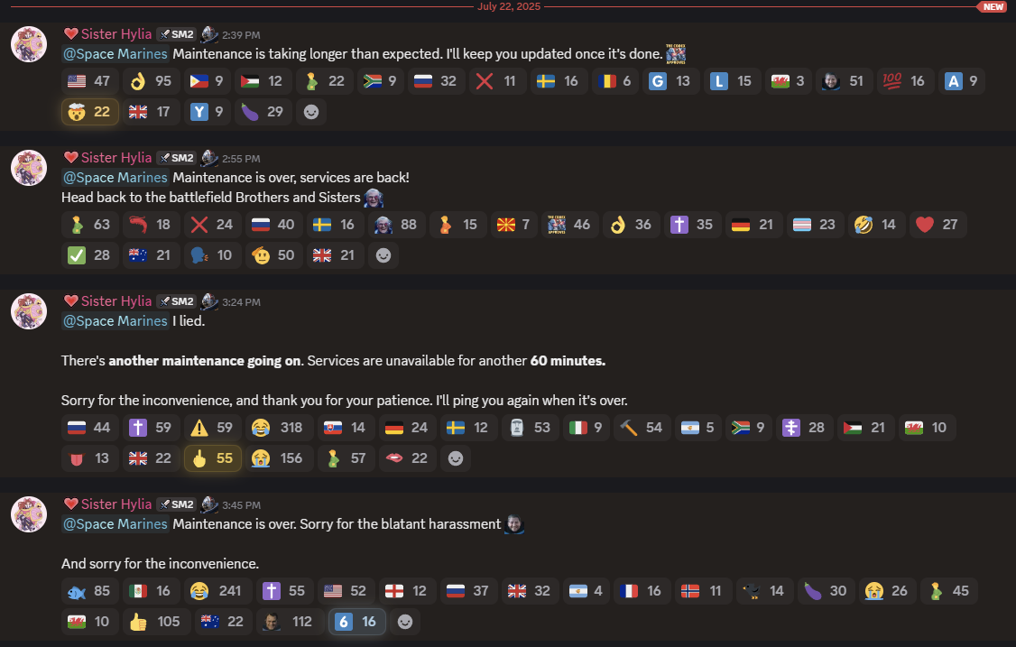The image size is (1016, 647).
Task: Click the hammer reaction showing 54
Action: (642, 427)
